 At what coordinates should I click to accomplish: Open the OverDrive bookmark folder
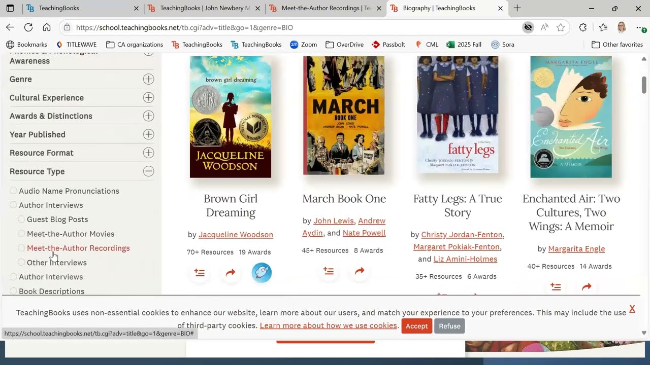[345, 45]
